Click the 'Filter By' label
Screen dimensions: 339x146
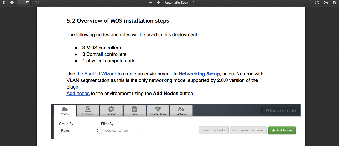click(x=107, y=124)
